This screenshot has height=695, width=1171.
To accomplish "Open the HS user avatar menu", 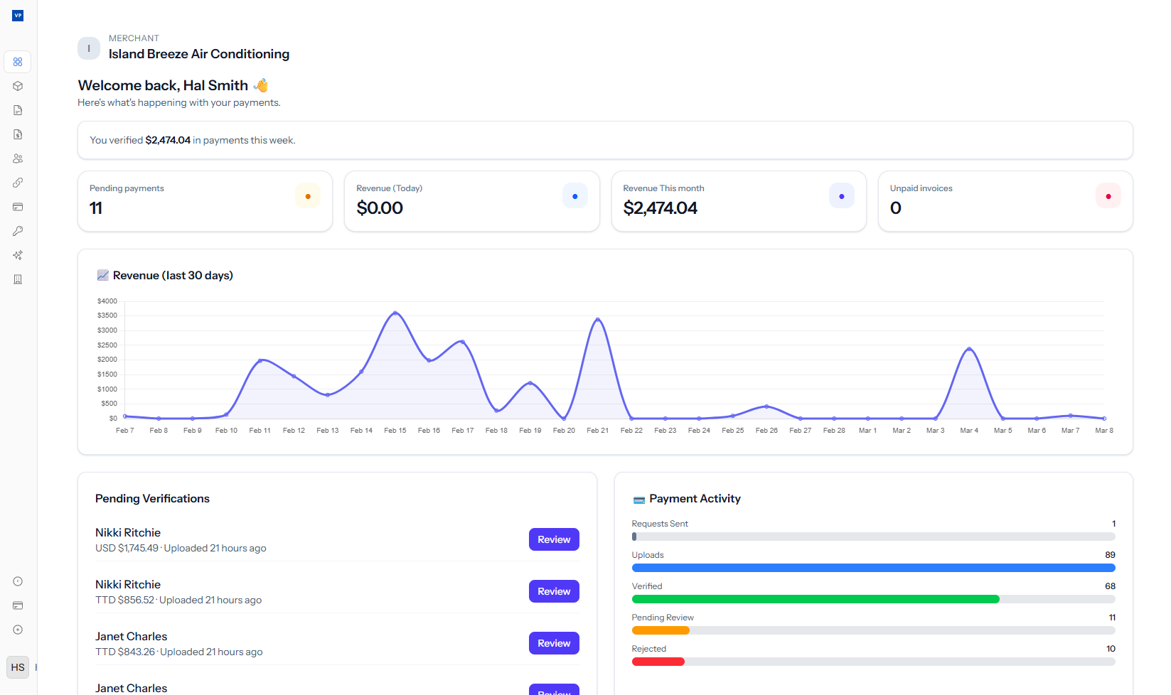I will pos(18,667).
